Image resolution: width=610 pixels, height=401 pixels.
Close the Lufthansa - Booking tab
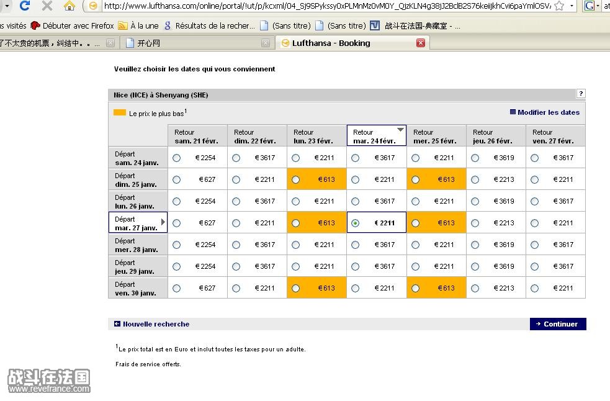coord(421,43)
